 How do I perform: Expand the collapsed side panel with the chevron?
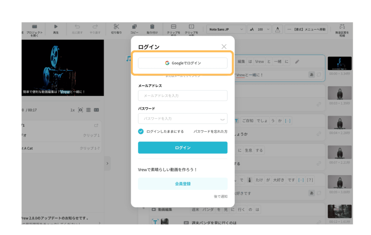click(x=107, y=163)
